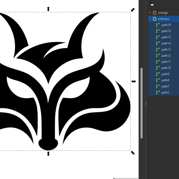Click the three-dot panel divider handle

[x=146, y=103]
